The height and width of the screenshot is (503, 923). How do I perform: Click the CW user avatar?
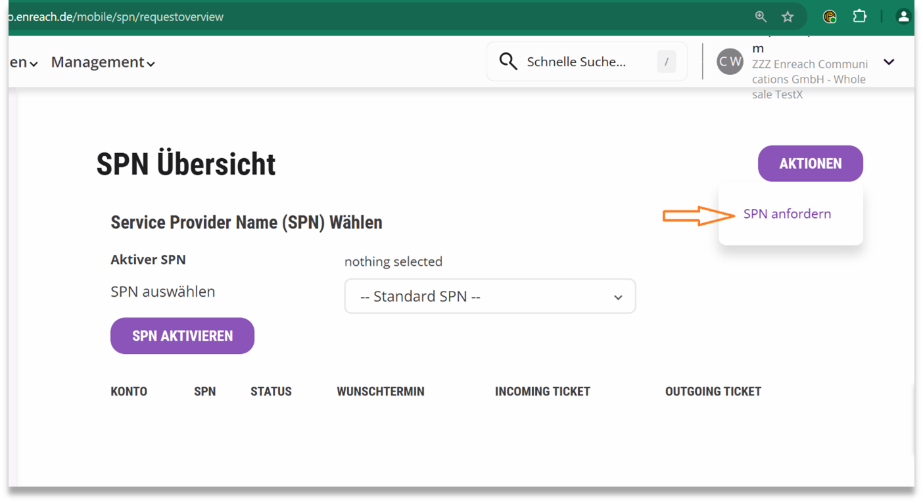(x=730, y=62)
